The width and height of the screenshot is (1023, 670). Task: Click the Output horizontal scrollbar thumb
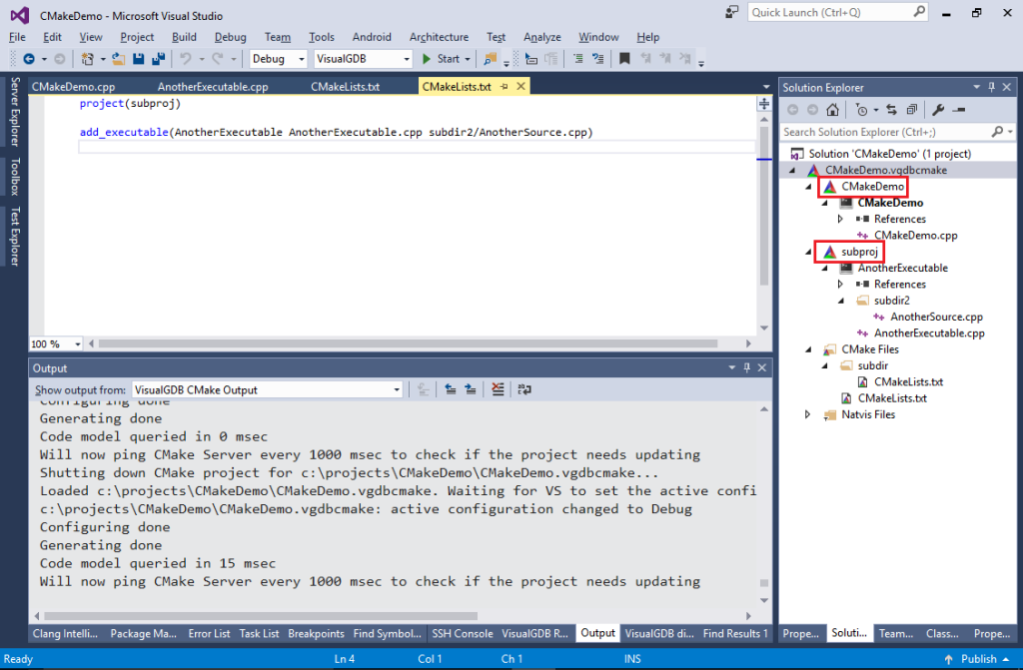click(261, 616)
